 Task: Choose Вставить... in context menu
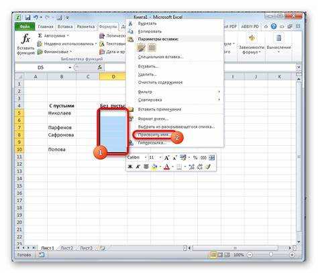click(148, 66)
